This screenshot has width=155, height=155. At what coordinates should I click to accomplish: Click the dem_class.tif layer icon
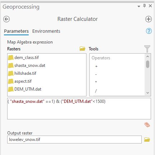pos(11,58)
